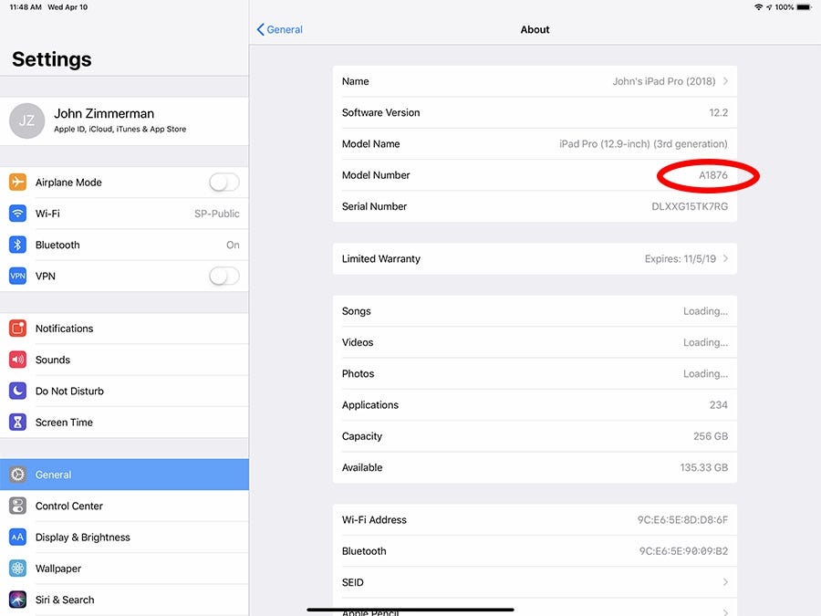Tap the Applications count 234

(719, 405)
